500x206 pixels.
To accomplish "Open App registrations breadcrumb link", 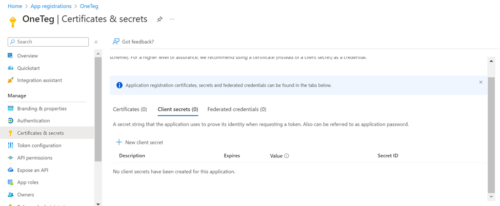I will 51,6.
